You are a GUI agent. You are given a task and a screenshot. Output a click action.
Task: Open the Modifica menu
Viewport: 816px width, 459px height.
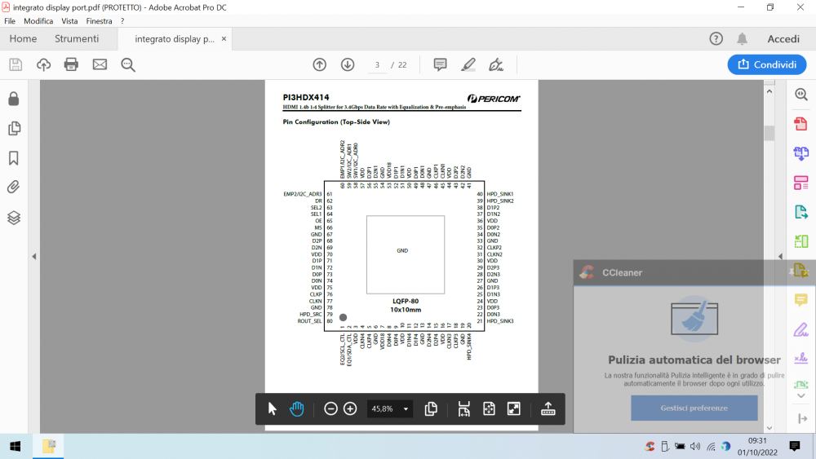pyautogui.click(x=38, y=20)
